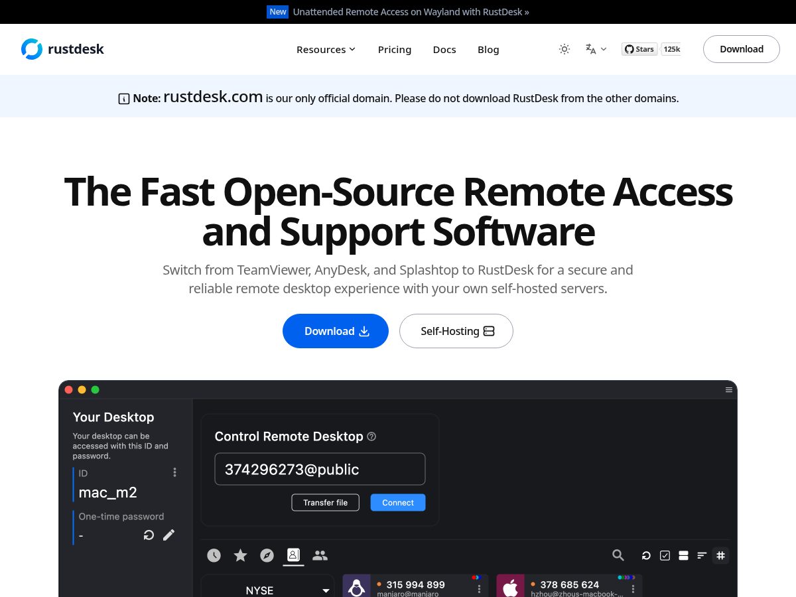
Task: Refresh the one-time password
Action: pyautogui.click(x=149, y=535)
